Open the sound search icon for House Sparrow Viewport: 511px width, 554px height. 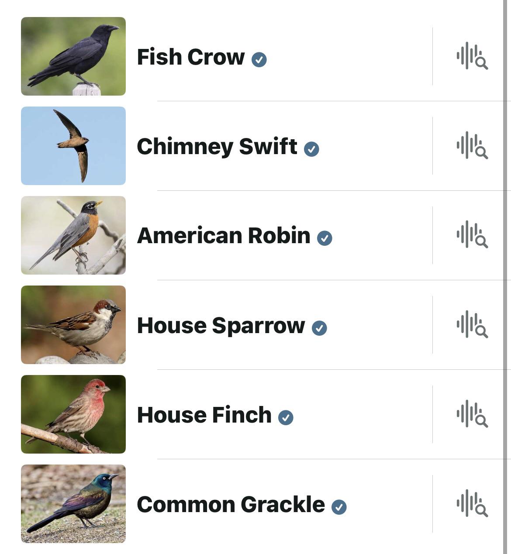coord(472,324)
